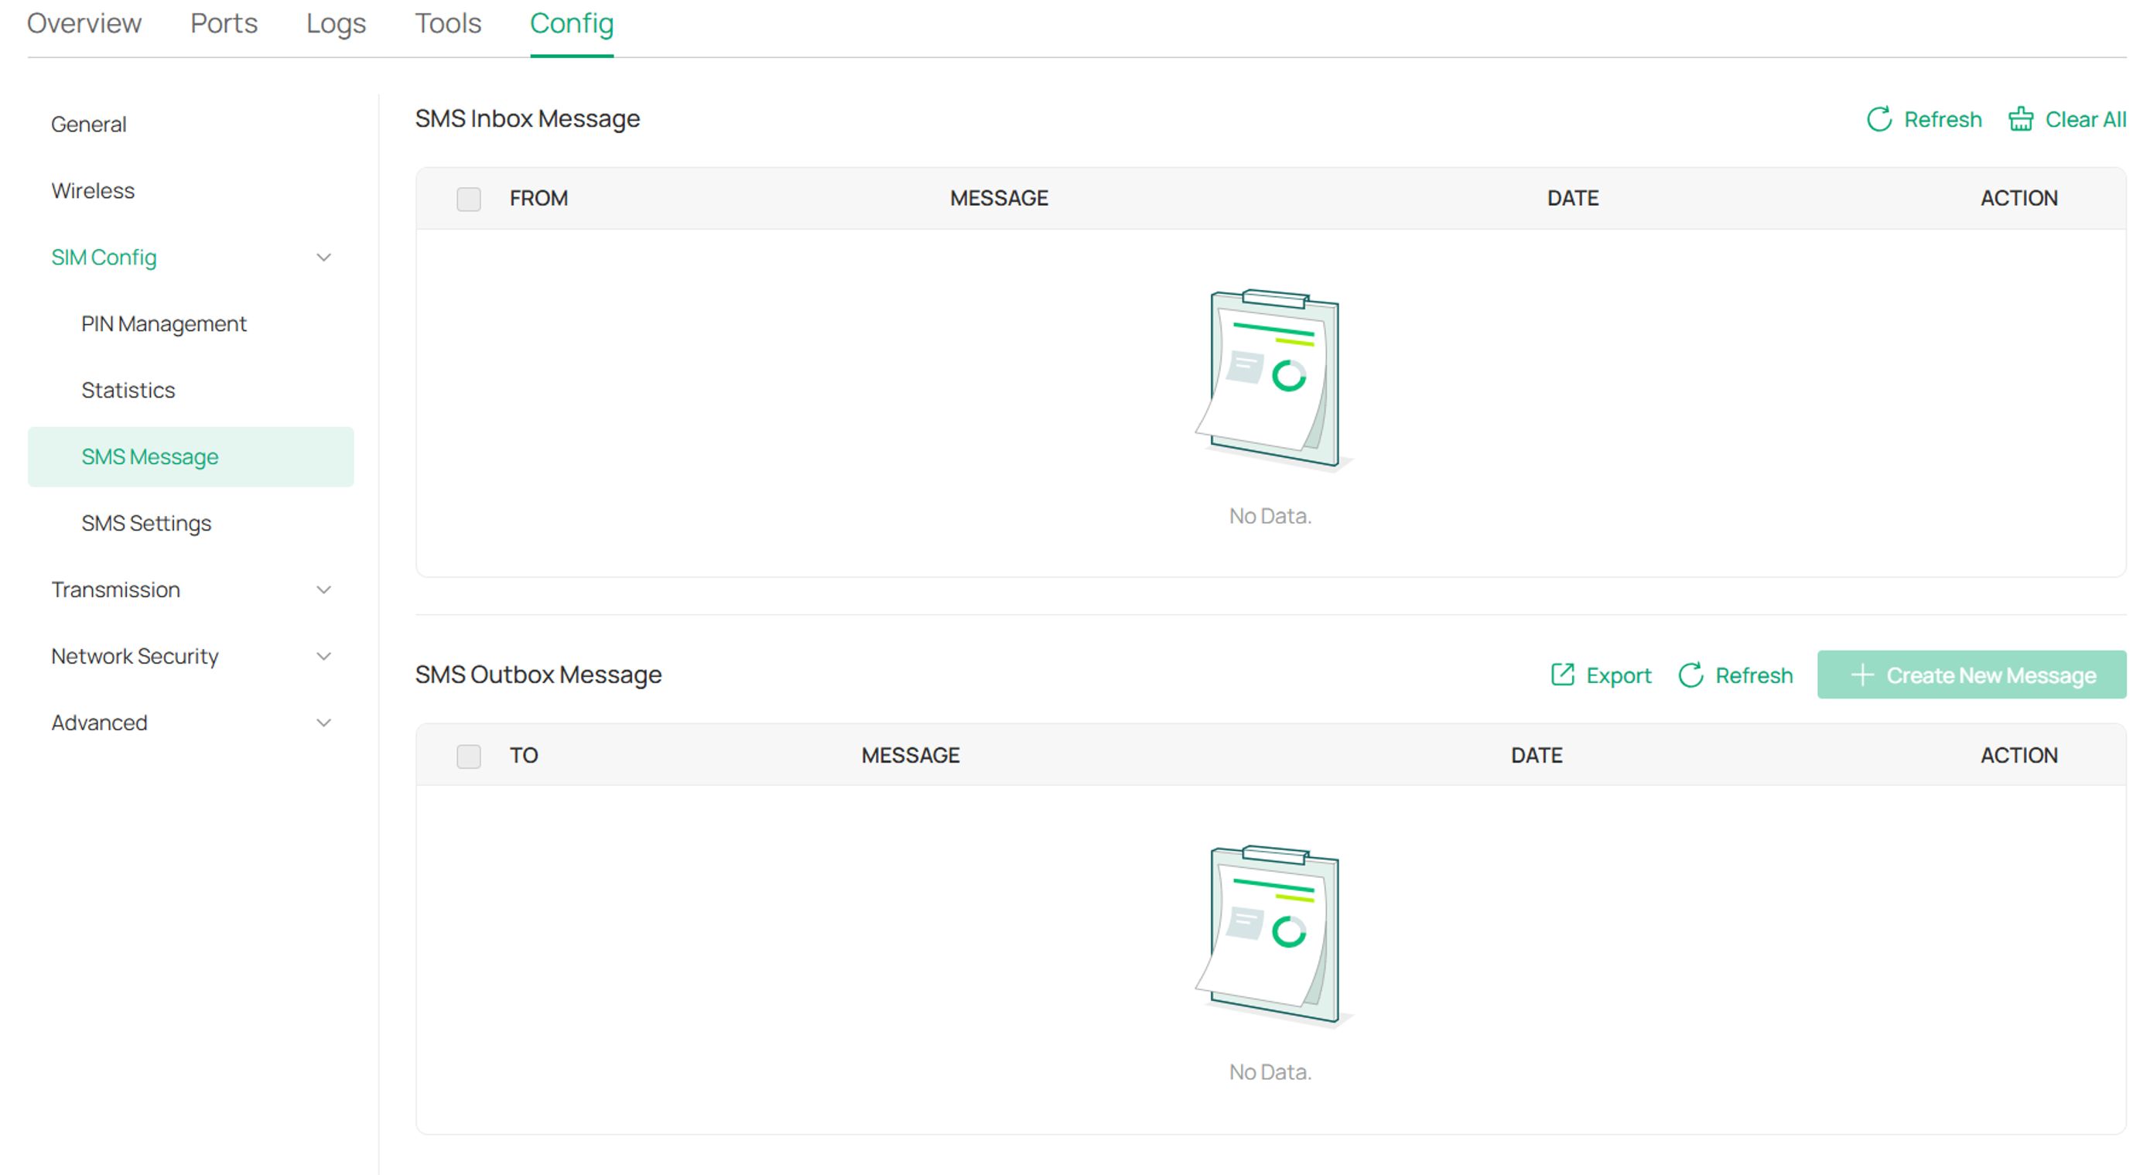Expand the Advanced chevron

323,723
